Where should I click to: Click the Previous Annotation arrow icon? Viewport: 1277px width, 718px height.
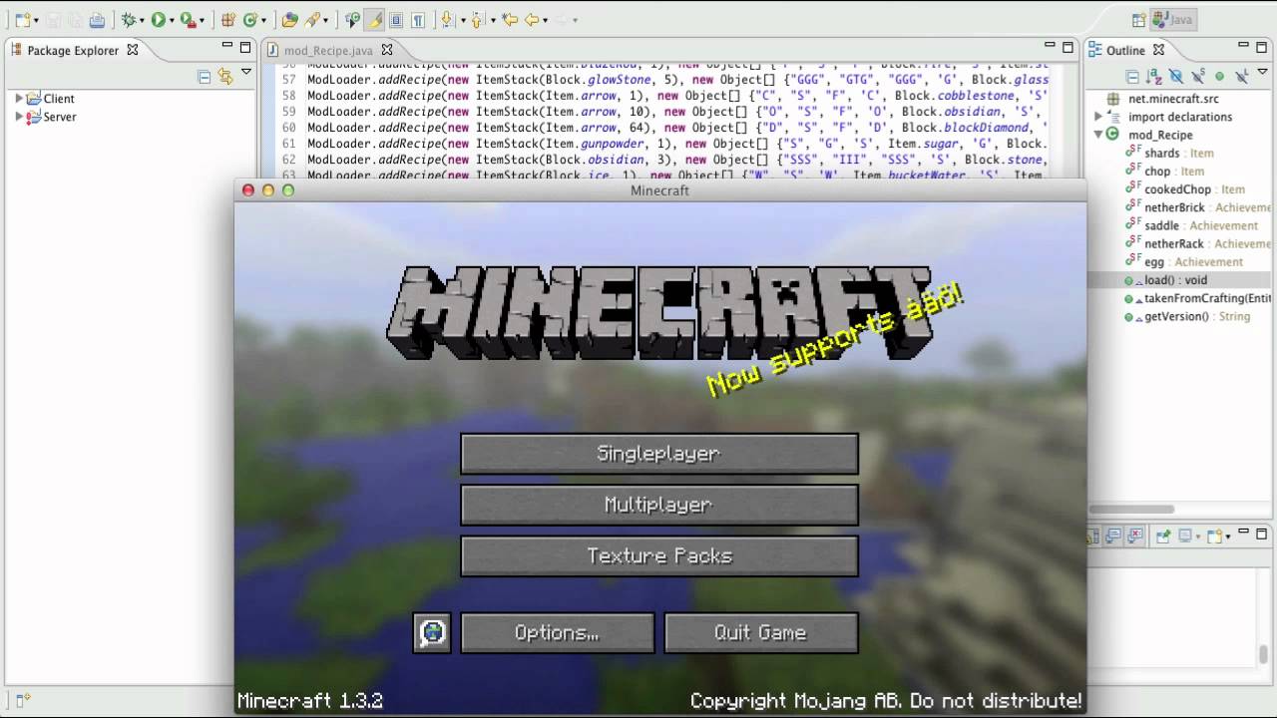point(477,20)
